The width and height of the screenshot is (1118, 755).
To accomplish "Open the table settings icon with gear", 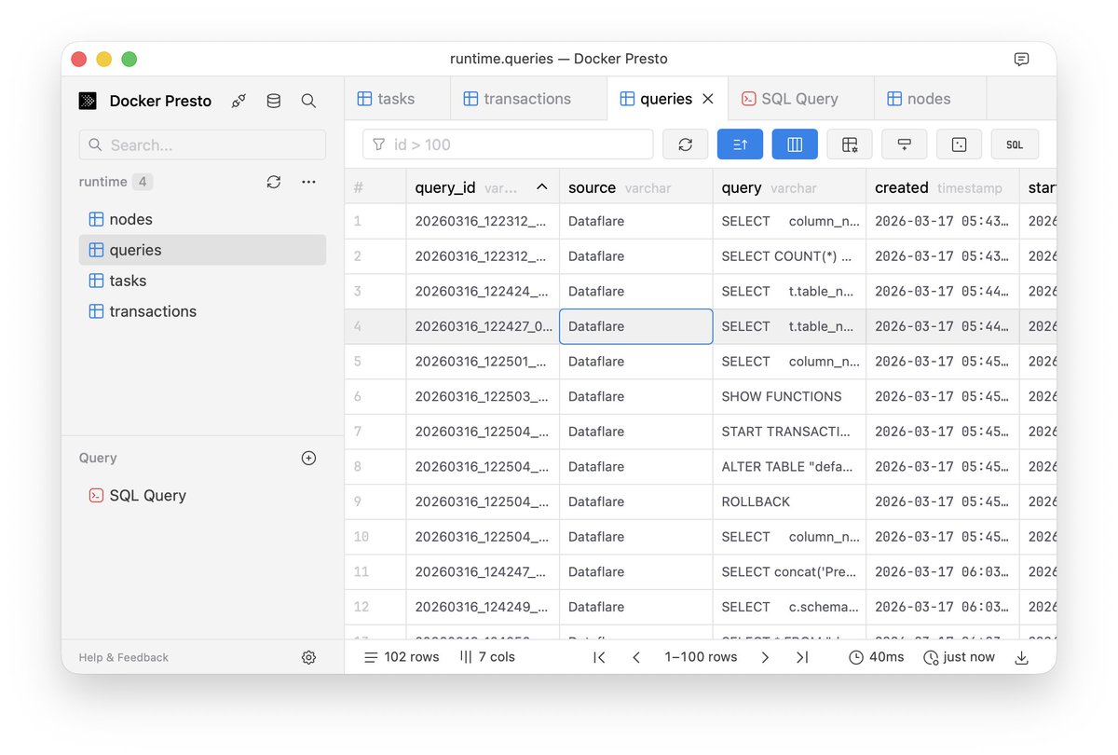I will 850,144.
